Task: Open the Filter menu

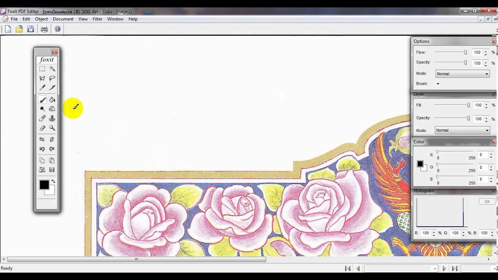Action: pos(97,19)
